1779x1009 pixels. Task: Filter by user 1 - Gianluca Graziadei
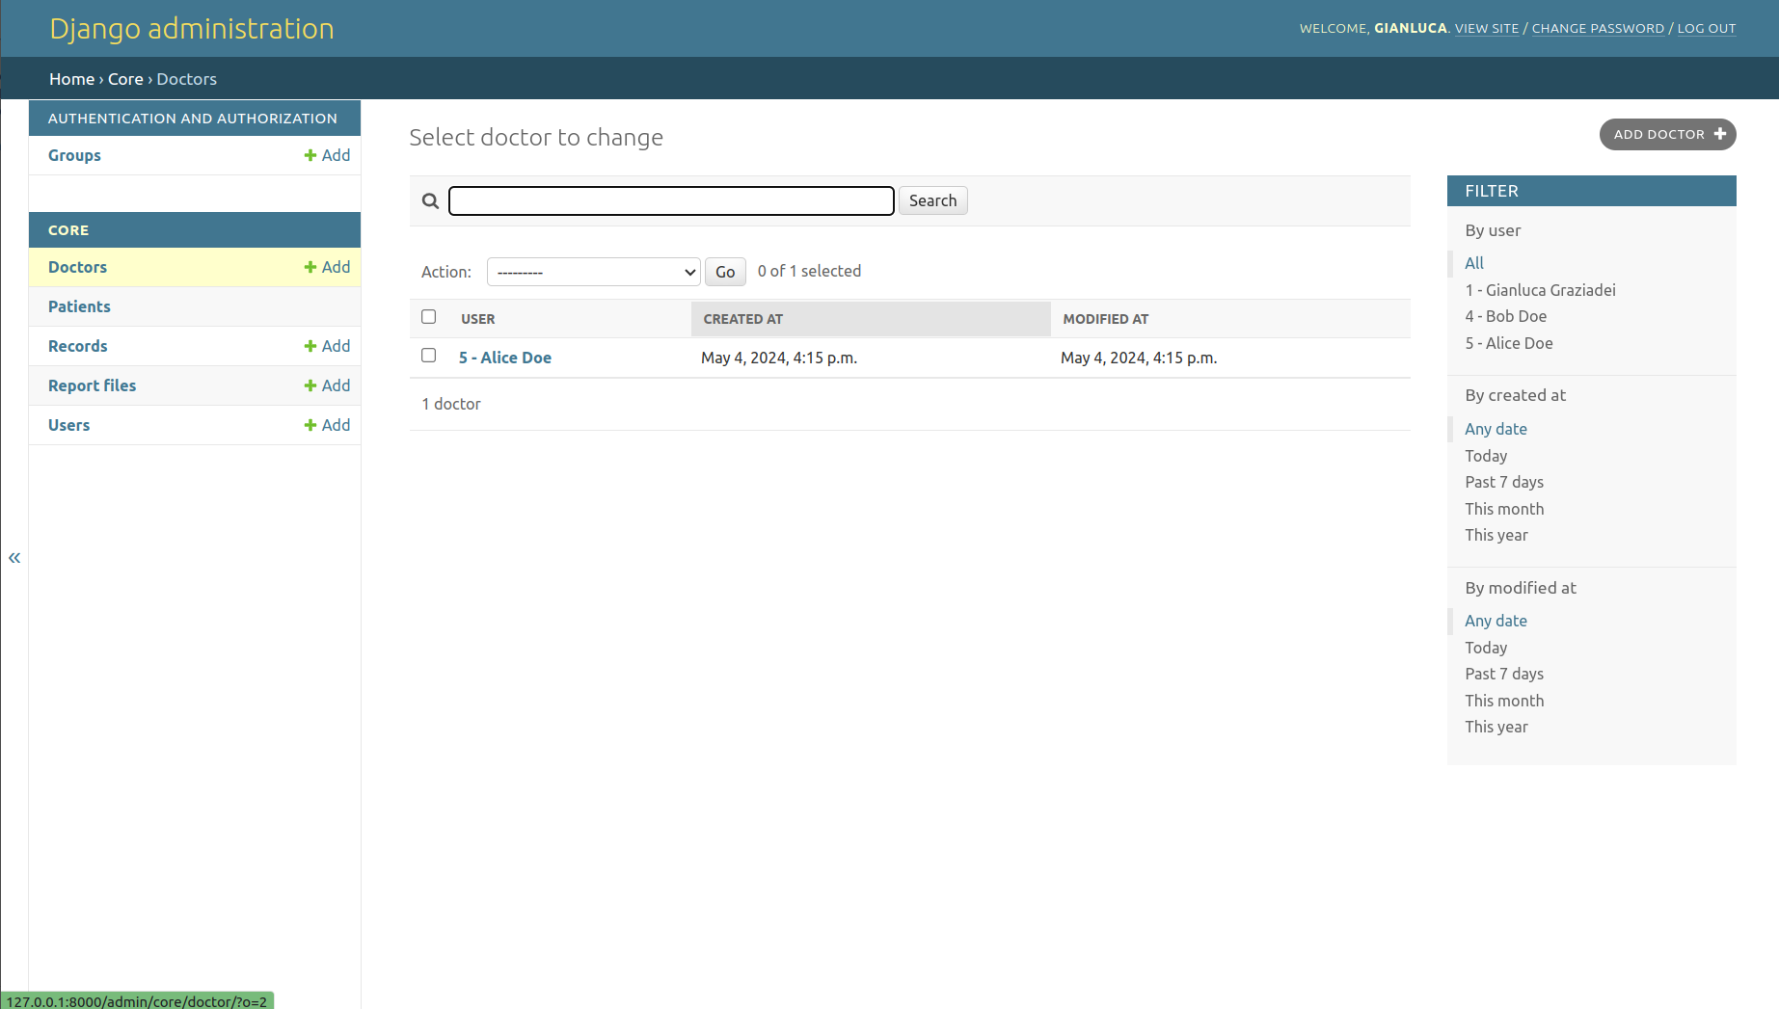(1540, 290)
